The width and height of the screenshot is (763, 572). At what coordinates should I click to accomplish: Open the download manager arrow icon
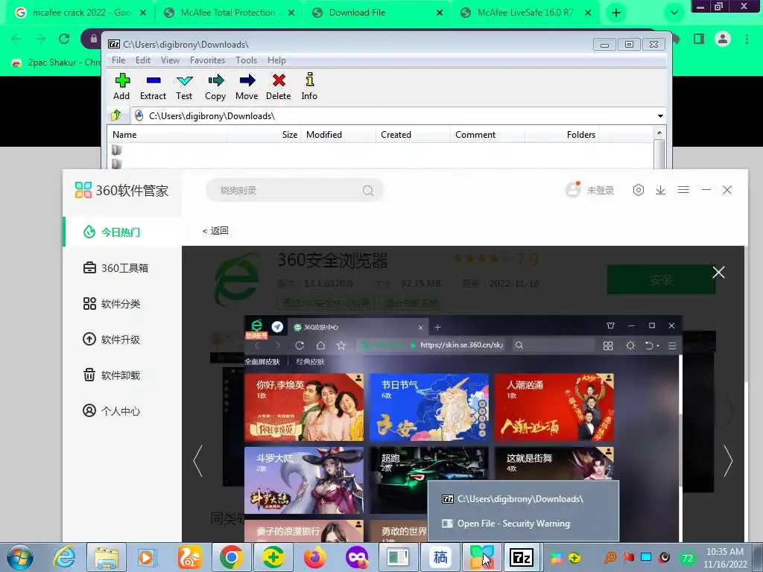coord(660,190)
